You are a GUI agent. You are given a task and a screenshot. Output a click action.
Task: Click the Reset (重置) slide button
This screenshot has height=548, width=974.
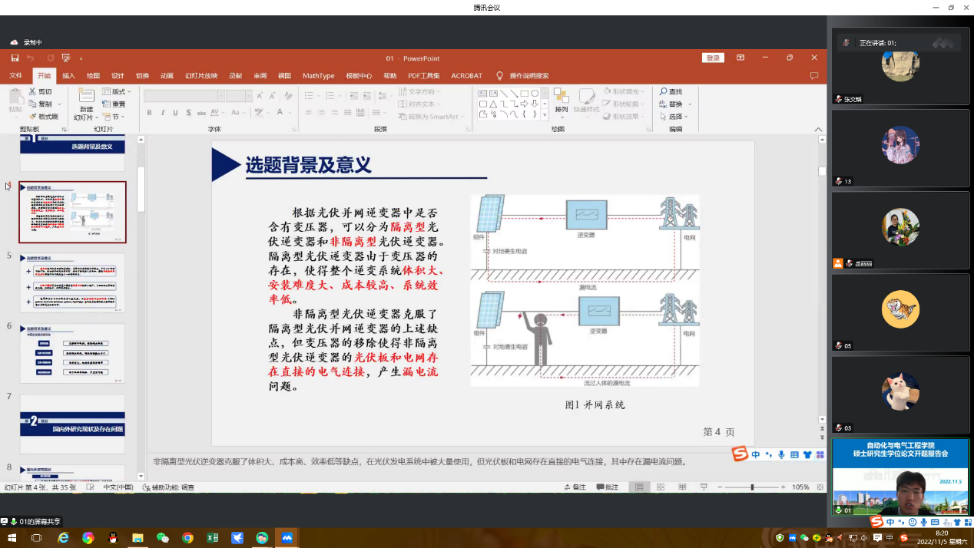[x=114, y=104]
